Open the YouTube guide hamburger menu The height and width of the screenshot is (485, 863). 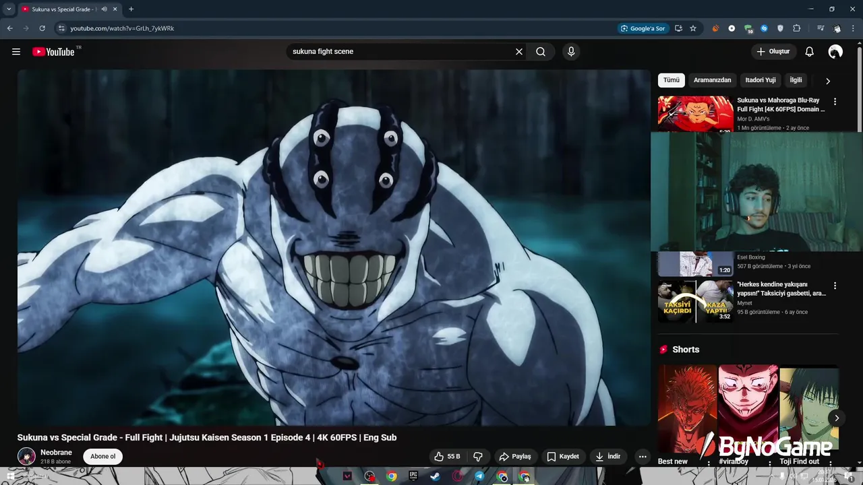point(16,52)
